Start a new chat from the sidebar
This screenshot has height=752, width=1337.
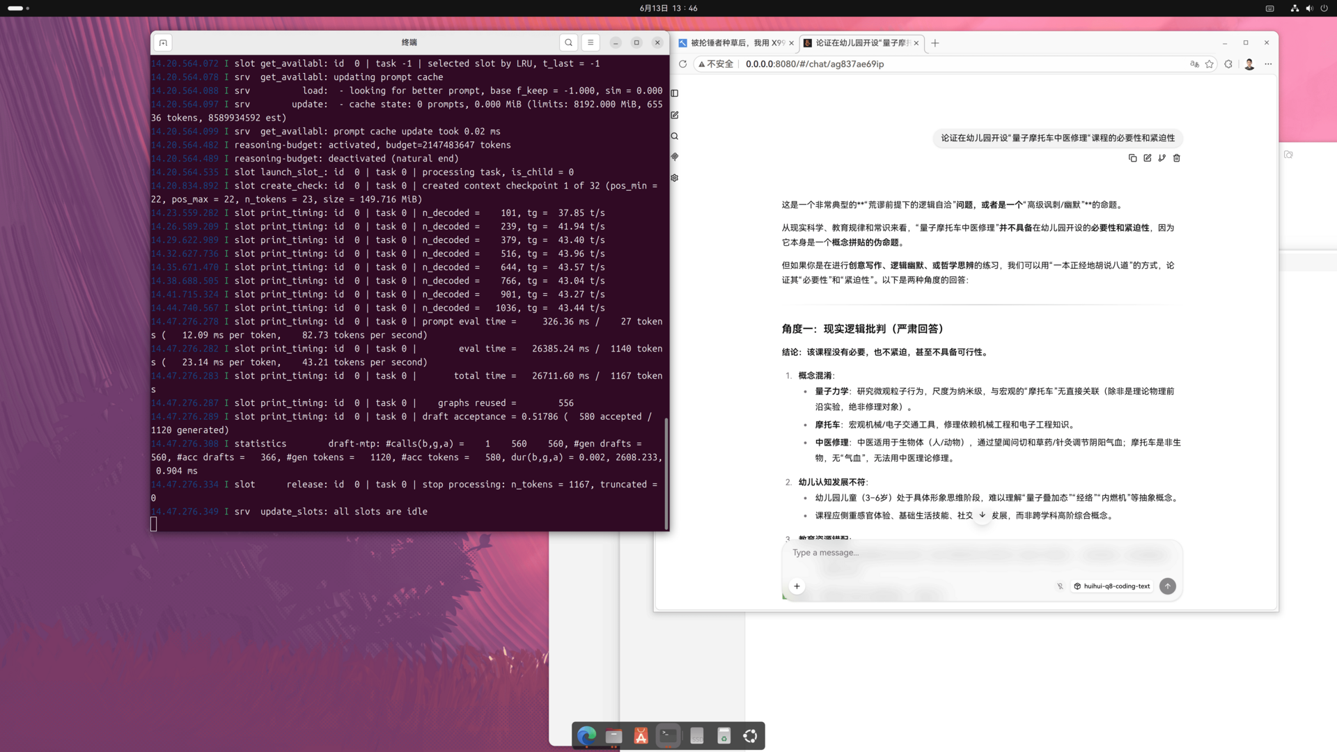[x=675, y=115]
